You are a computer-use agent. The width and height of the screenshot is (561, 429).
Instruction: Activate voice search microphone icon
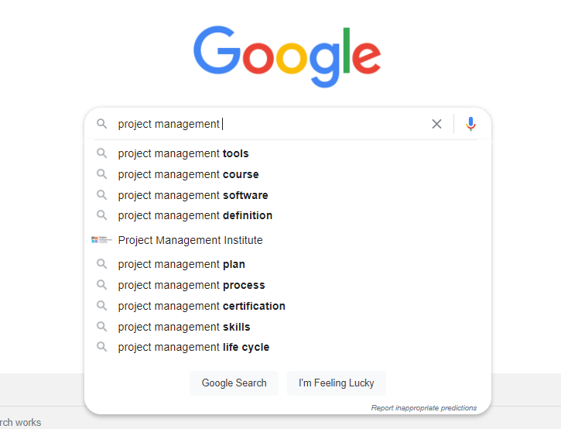point(470,124)
